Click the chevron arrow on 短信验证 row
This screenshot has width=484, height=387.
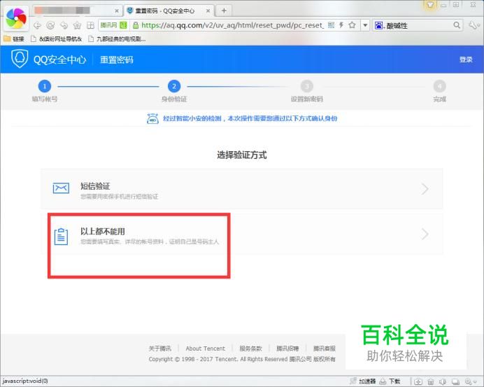click(425, 189)
